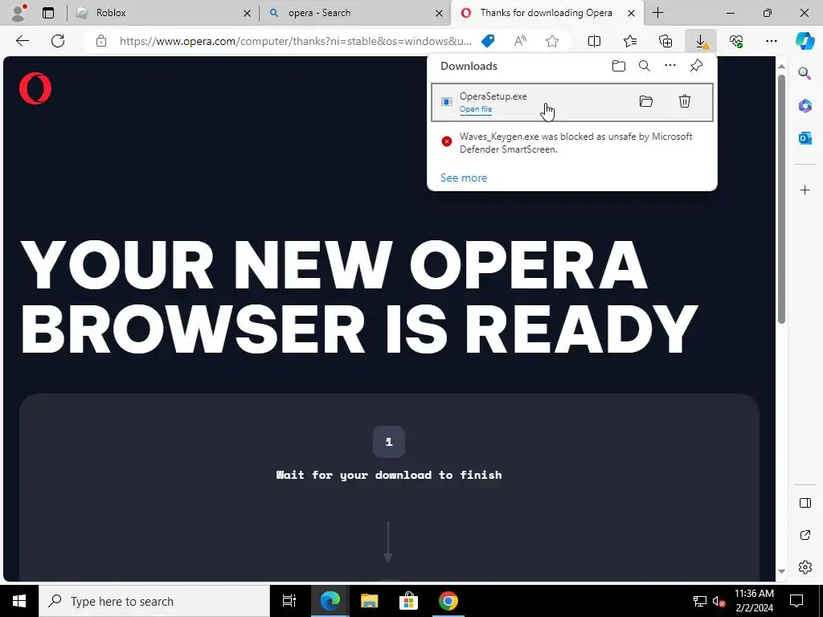Open link in new window sidebar icon

point(805,535)
